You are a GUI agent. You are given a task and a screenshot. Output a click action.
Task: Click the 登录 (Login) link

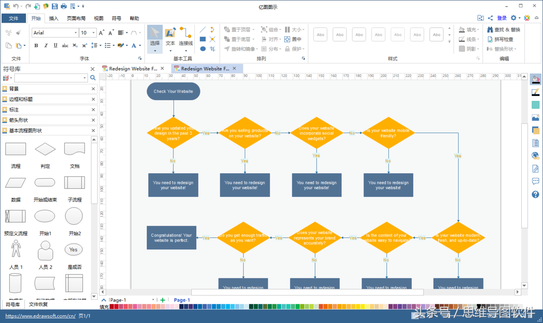tap(502, 18)
